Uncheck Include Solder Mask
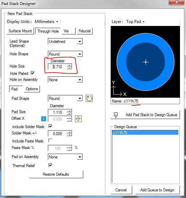Image resolution: width=186 pixels, height=198 pixels. (x=50, y=126)
